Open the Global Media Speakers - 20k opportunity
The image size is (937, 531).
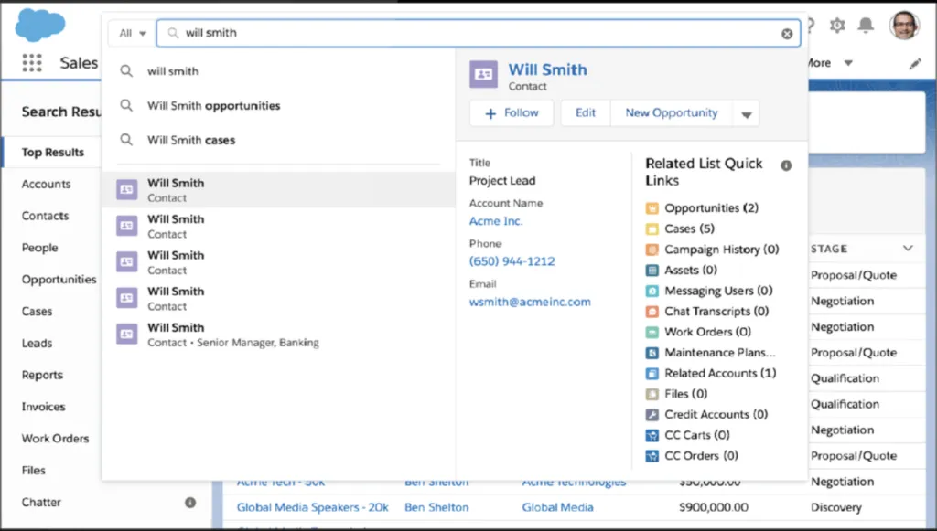(313, 508)
